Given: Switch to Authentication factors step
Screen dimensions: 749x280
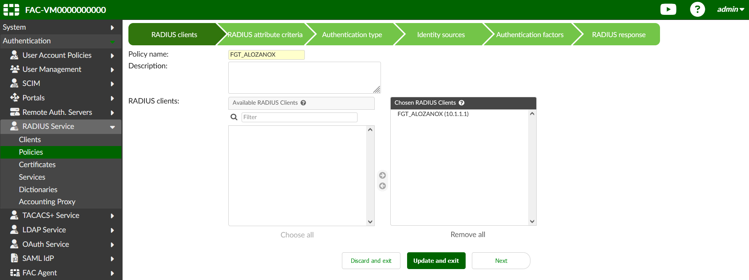Looking at the screenshot, I should click(x=530, y=35).
